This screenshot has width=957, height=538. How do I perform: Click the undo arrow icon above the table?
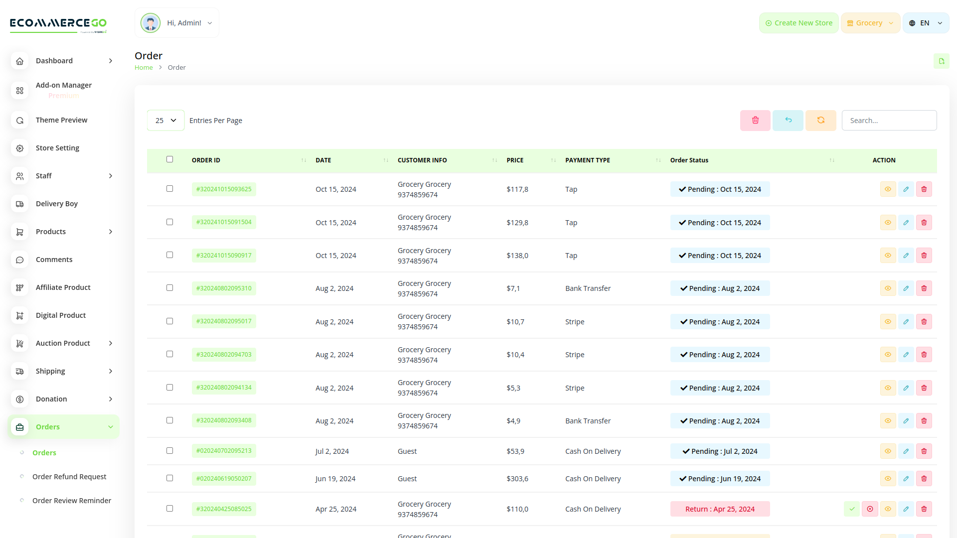788,120
